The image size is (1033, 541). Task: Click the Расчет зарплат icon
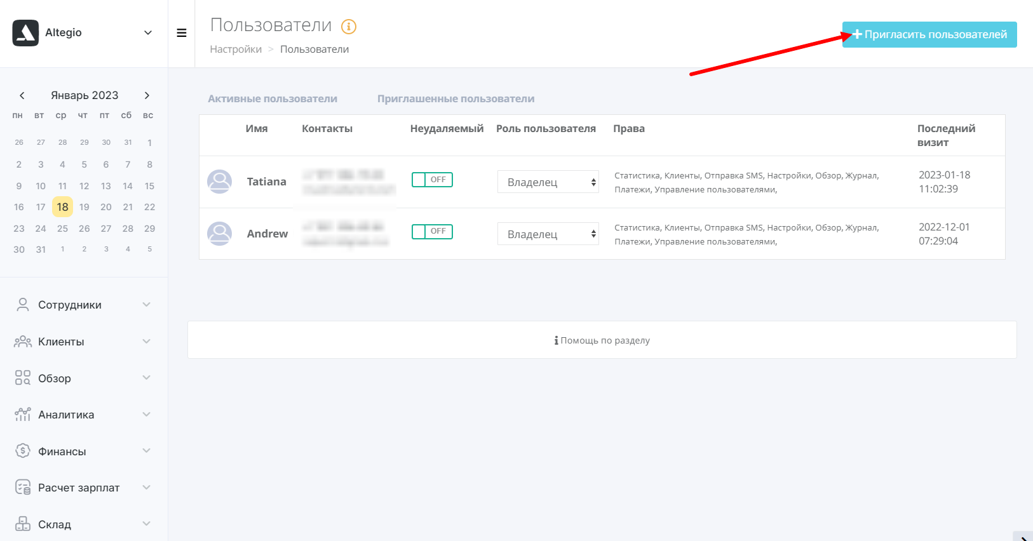click(x=23, y=488)
